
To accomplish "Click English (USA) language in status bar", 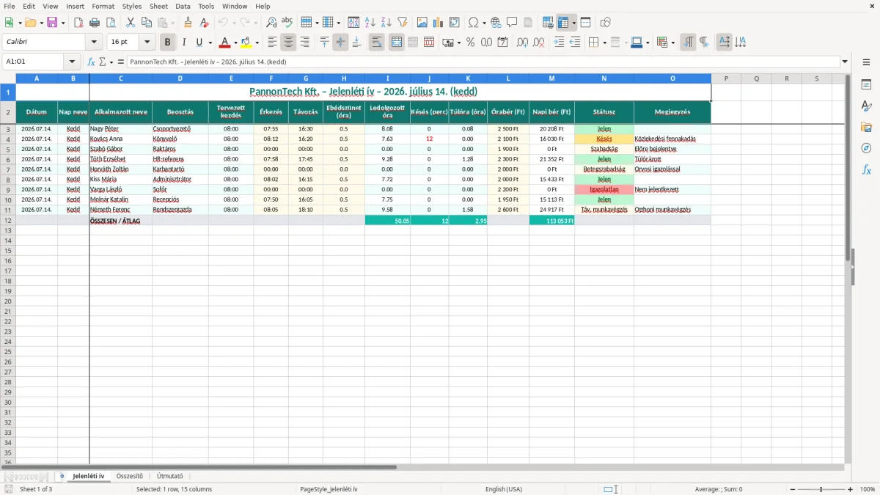I will (504, 489).
